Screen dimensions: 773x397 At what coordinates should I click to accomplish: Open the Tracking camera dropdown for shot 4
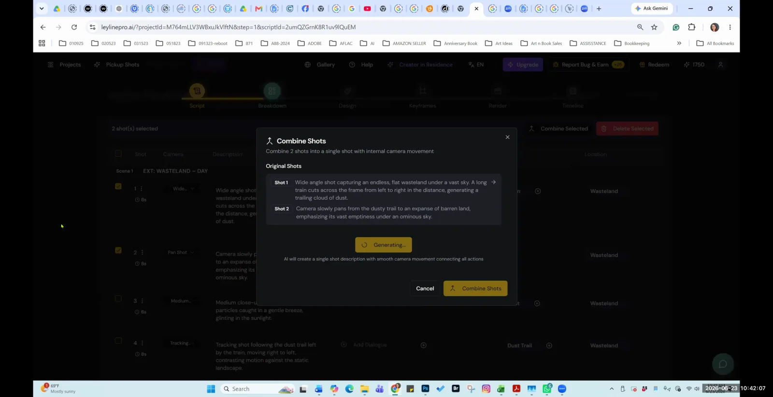point(182,343)
